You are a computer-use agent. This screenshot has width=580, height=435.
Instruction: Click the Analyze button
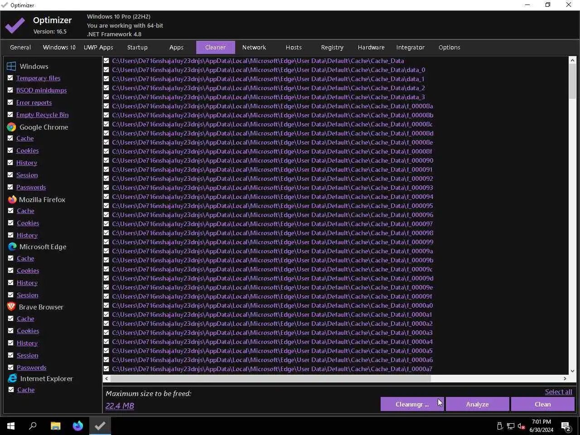point(477,404)
